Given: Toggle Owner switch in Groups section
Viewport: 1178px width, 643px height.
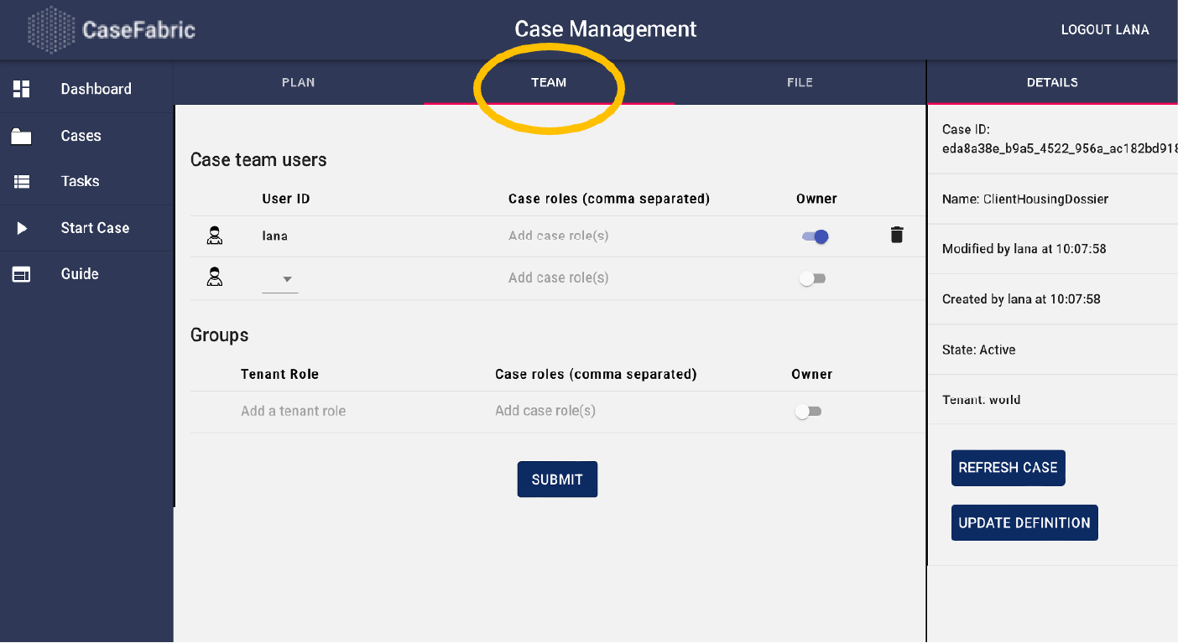Looking at the screenshot, I should point(809,412).
